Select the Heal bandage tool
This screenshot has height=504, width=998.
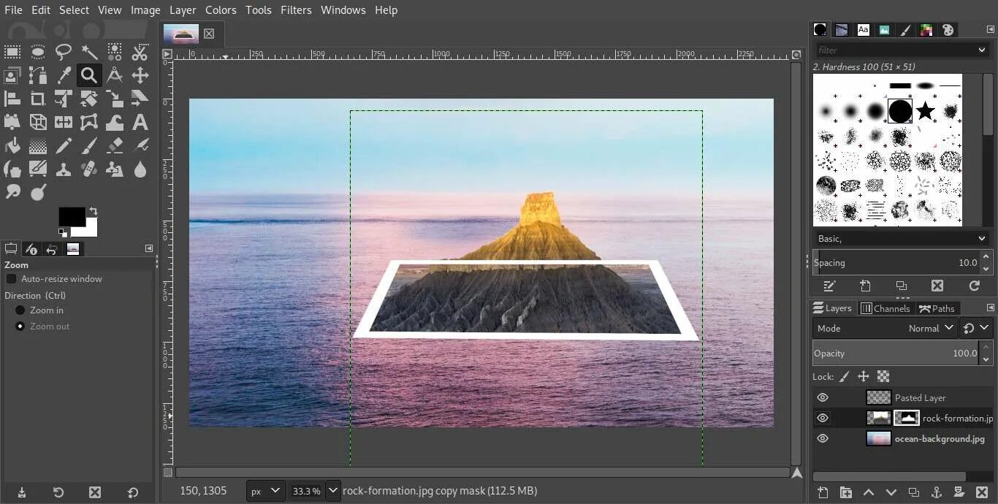[89, 169]
